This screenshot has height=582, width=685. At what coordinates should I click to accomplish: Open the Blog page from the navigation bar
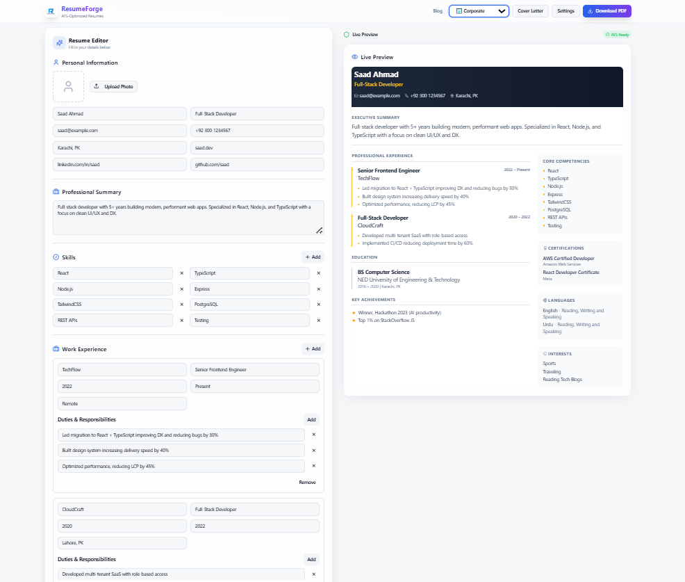coord(438,11)
